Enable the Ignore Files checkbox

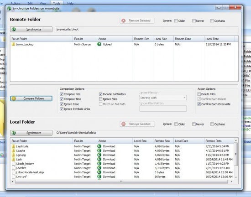click(100, 99)
